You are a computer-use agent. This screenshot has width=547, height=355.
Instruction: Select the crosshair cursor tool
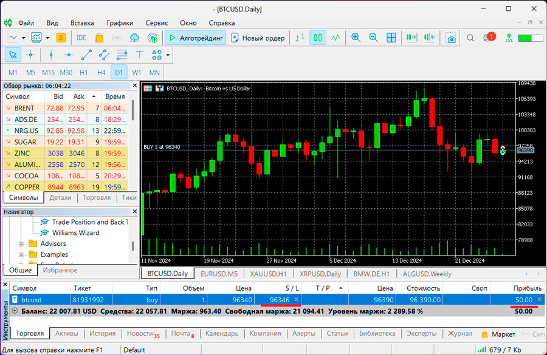tap(31, 55)
